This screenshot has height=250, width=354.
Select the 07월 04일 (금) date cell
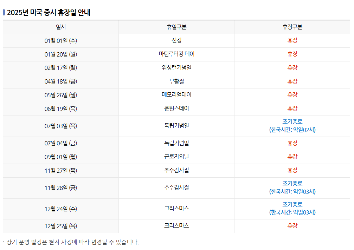point(60,143)
